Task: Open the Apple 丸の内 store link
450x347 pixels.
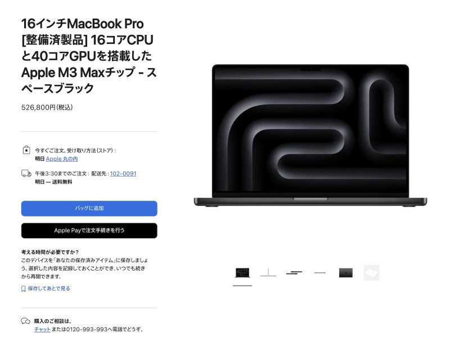Action: coord(62,159)
